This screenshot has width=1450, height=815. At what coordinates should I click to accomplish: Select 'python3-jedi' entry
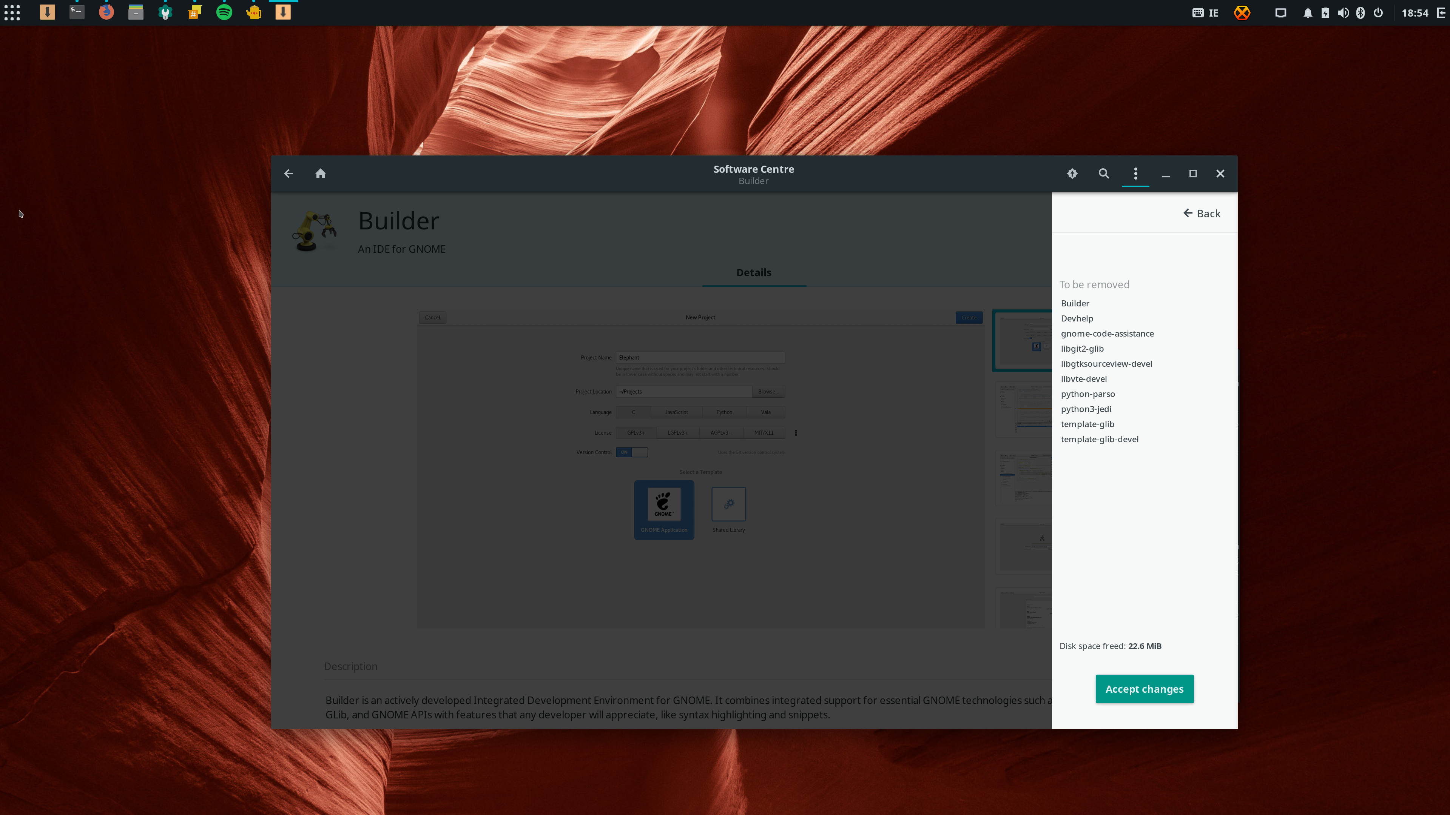click(1086, 409)
